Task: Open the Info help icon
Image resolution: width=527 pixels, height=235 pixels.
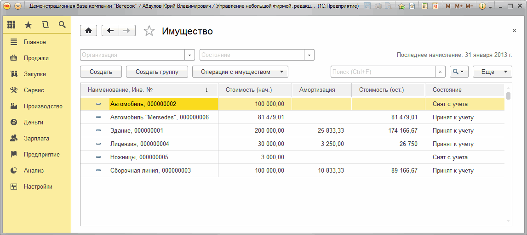Action: pos(482,6)
